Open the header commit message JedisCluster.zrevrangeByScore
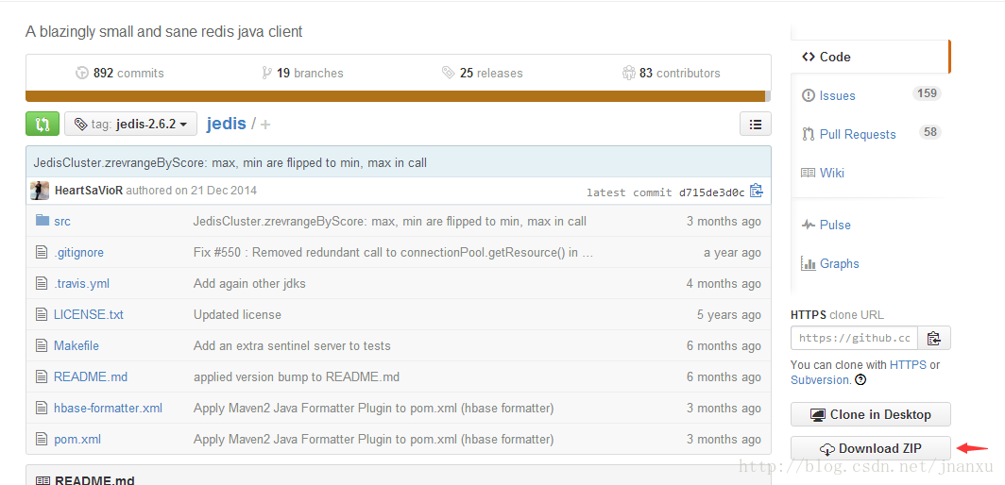The width and height of the screenshot is (1005, 485). 230,162
